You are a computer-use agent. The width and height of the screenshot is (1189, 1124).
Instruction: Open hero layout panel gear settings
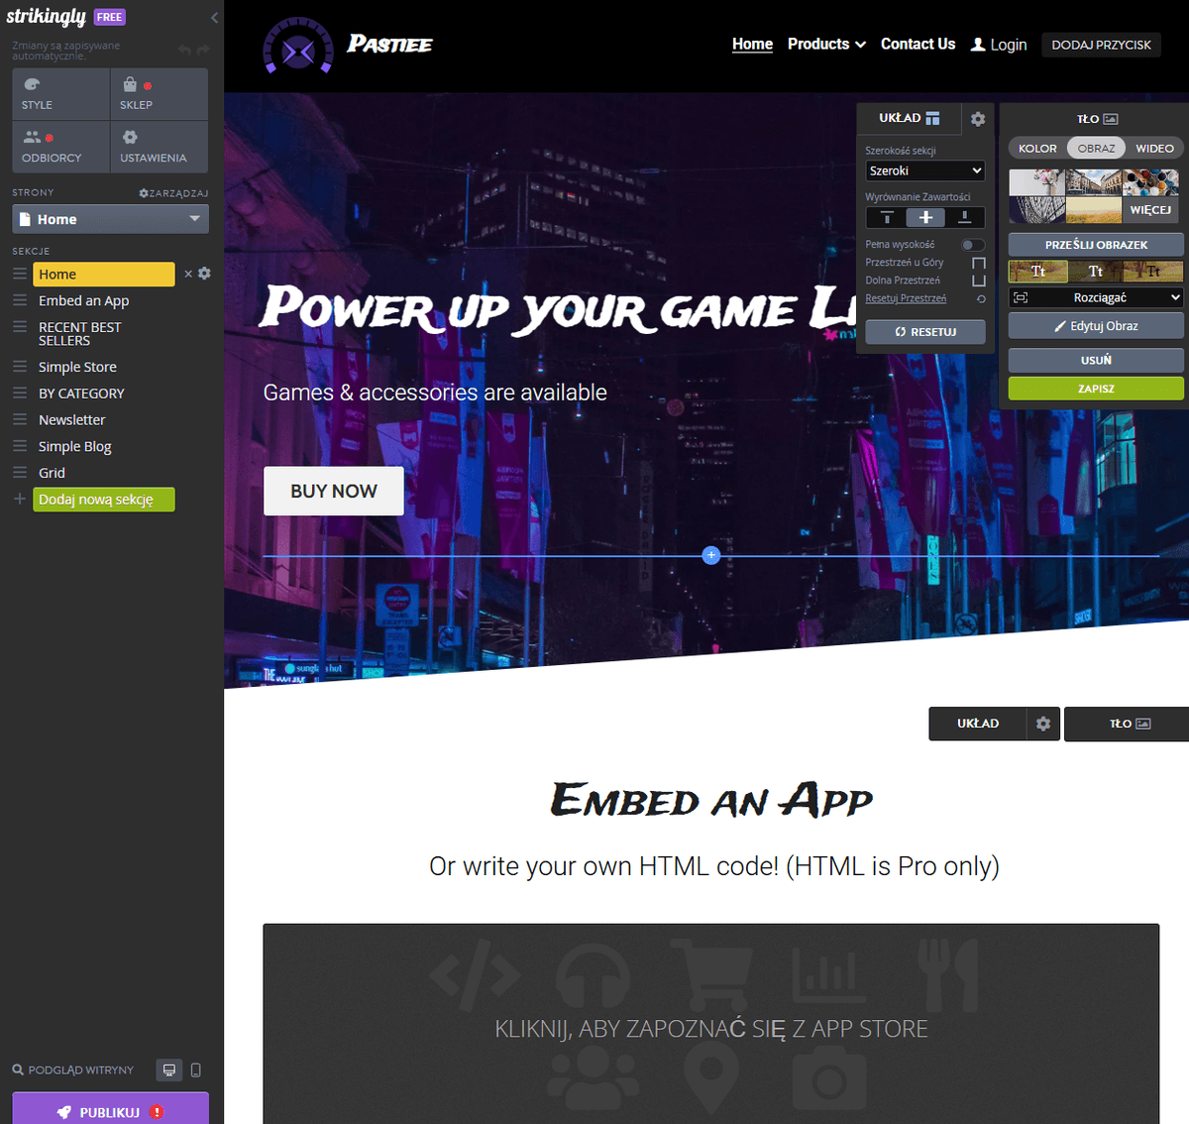click(x=978, y=119)
